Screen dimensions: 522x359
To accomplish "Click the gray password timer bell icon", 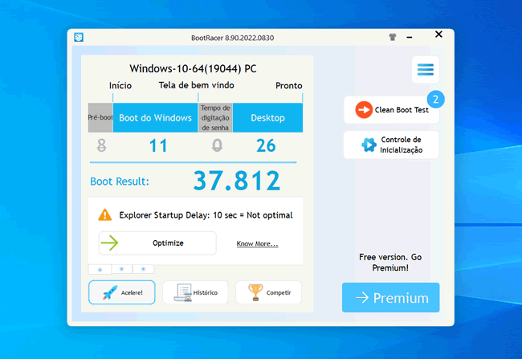I will [x=216, y=145].
